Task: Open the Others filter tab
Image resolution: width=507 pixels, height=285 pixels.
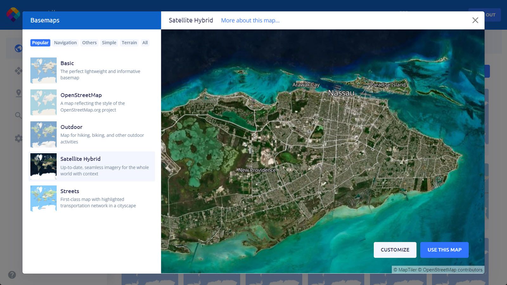Action: pyautogui.click(x=89, y=42)
